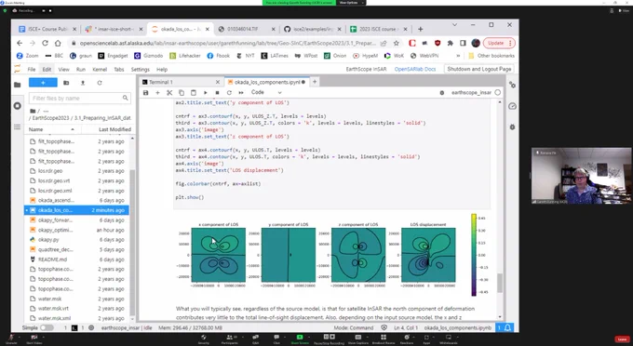Click the kernel status circle indicator

pyautogui.click(x=498, y=92)
